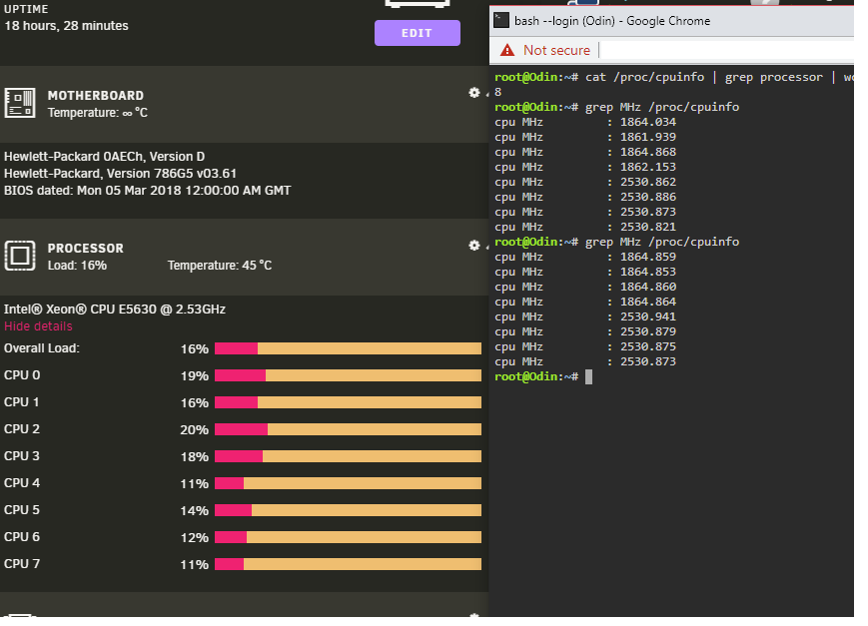Click the CPU 5 label
Image resolution: width=868 pixels, height=626 pixels.
coord(22,510)
